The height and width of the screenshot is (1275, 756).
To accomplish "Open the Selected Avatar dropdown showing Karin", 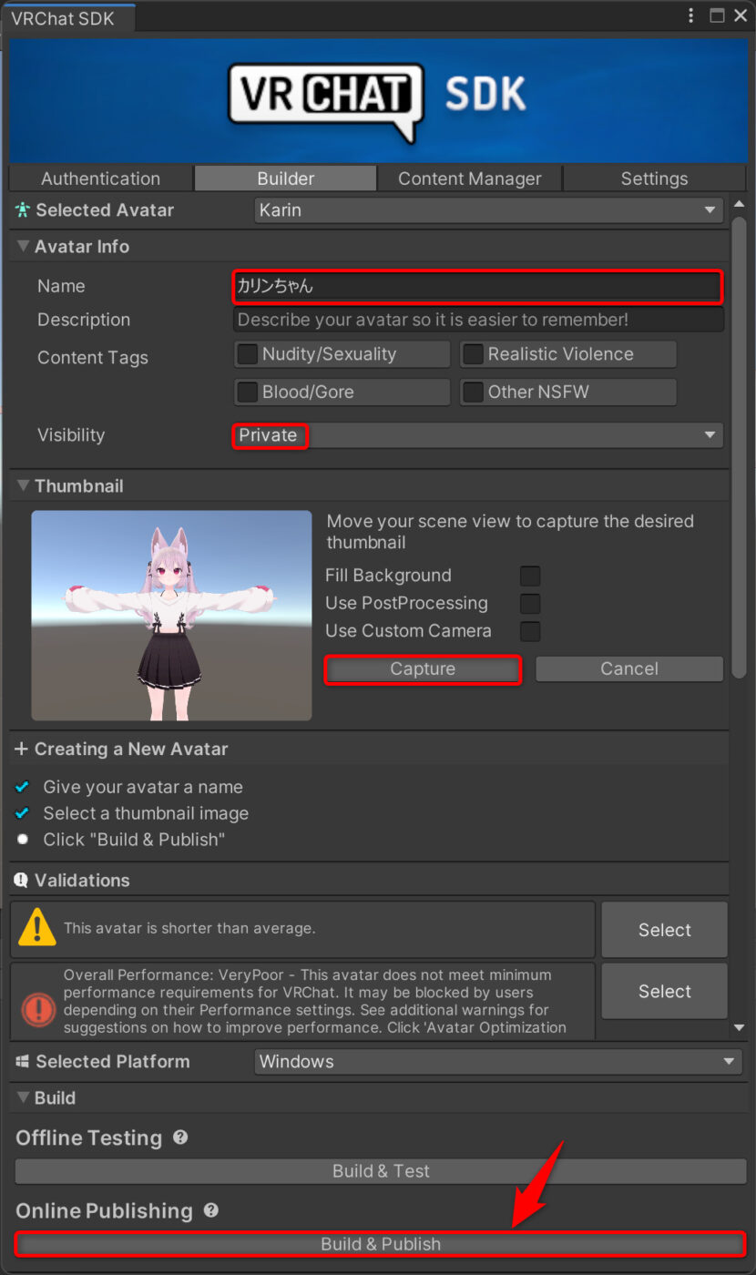I will coord(489,210).
